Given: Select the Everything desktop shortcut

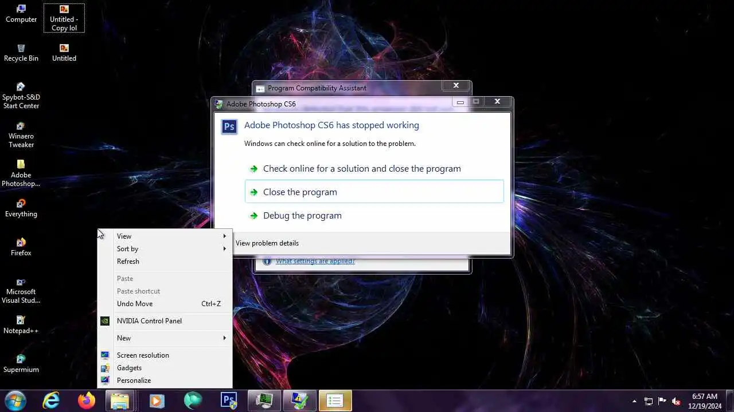Looking at the screenshot, I should (x=21, y=208).
